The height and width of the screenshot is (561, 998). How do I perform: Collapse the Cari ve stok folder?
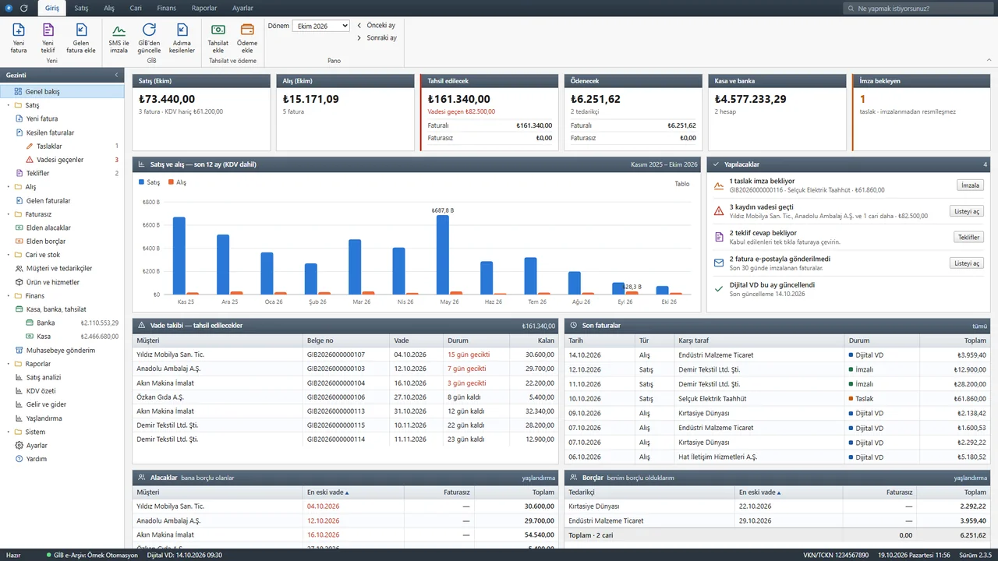(8, 255)
